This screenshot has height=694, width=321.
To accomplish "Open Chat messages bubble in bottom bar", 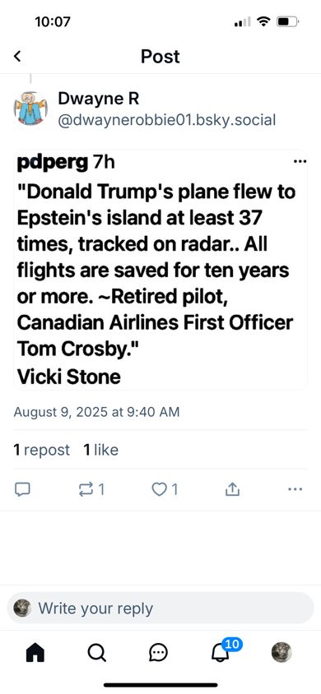I will [x=158, y=652].
